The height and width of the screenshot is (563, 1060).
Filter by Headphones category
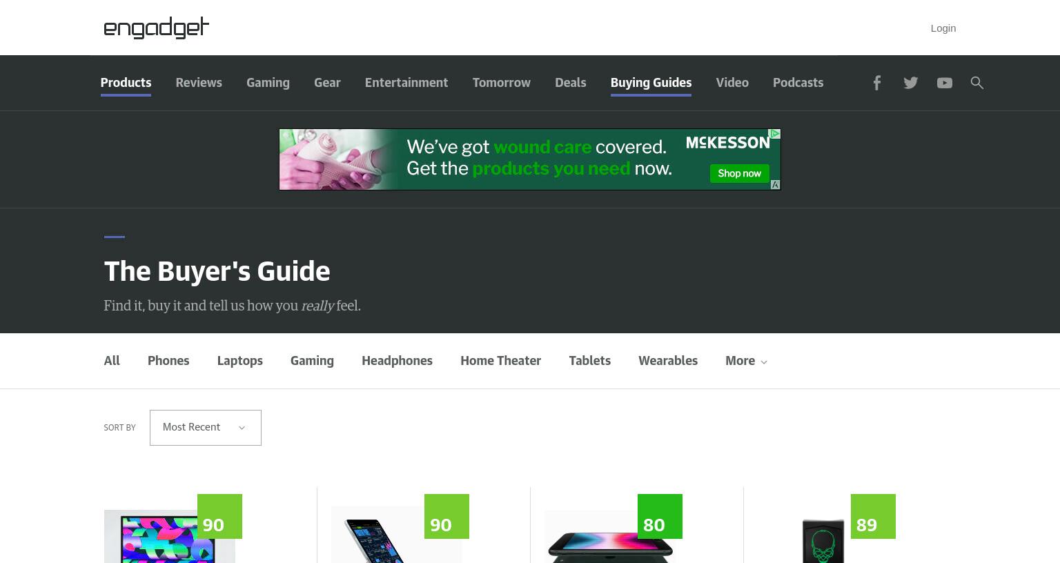(x=397, y=361)
